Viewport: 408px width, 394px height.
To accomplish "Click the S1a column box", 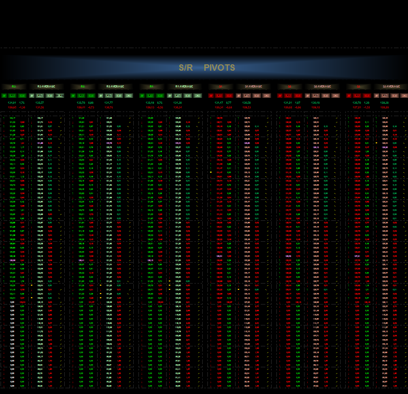I will [247, 96].
